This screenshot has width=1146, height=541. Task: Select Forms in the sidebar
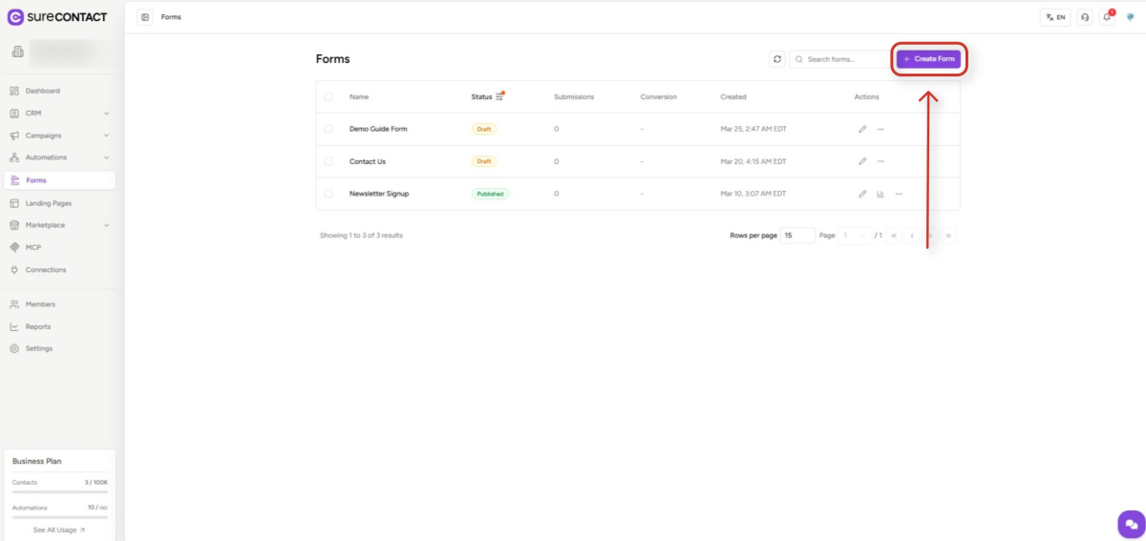(x=59, y=180)
